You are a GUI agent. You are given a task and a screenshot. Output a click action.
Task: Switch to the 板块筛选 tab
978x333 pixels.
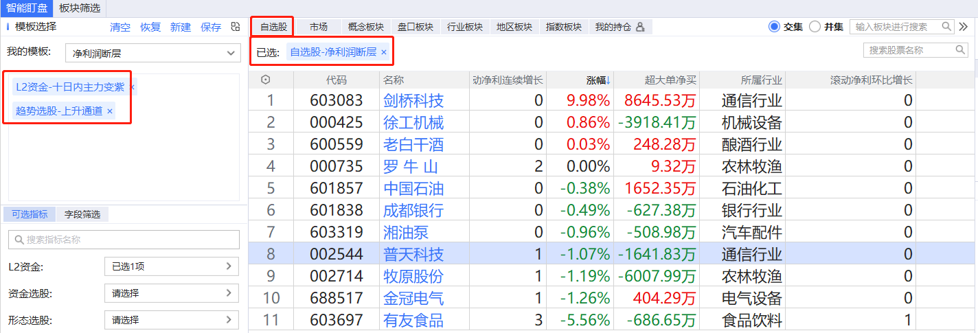tap(79, 8)
